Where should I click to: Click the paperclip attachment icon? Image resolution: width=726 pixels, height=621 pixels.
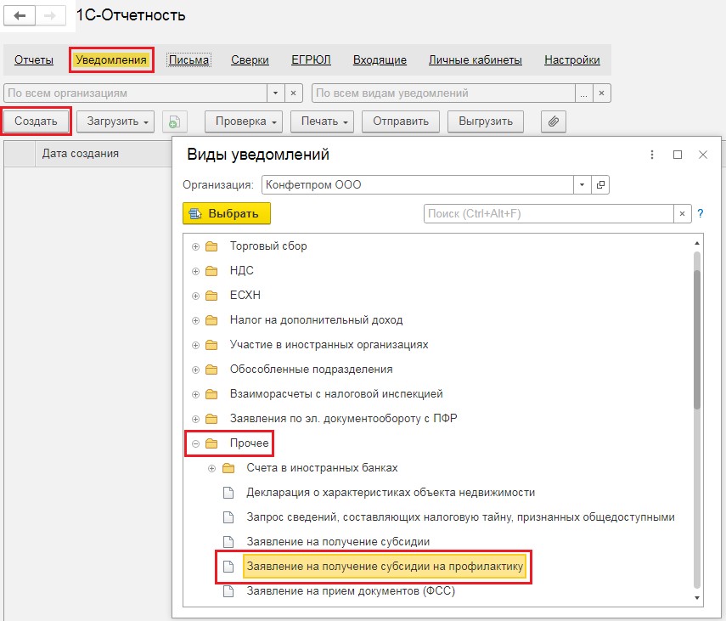[554, 121]
